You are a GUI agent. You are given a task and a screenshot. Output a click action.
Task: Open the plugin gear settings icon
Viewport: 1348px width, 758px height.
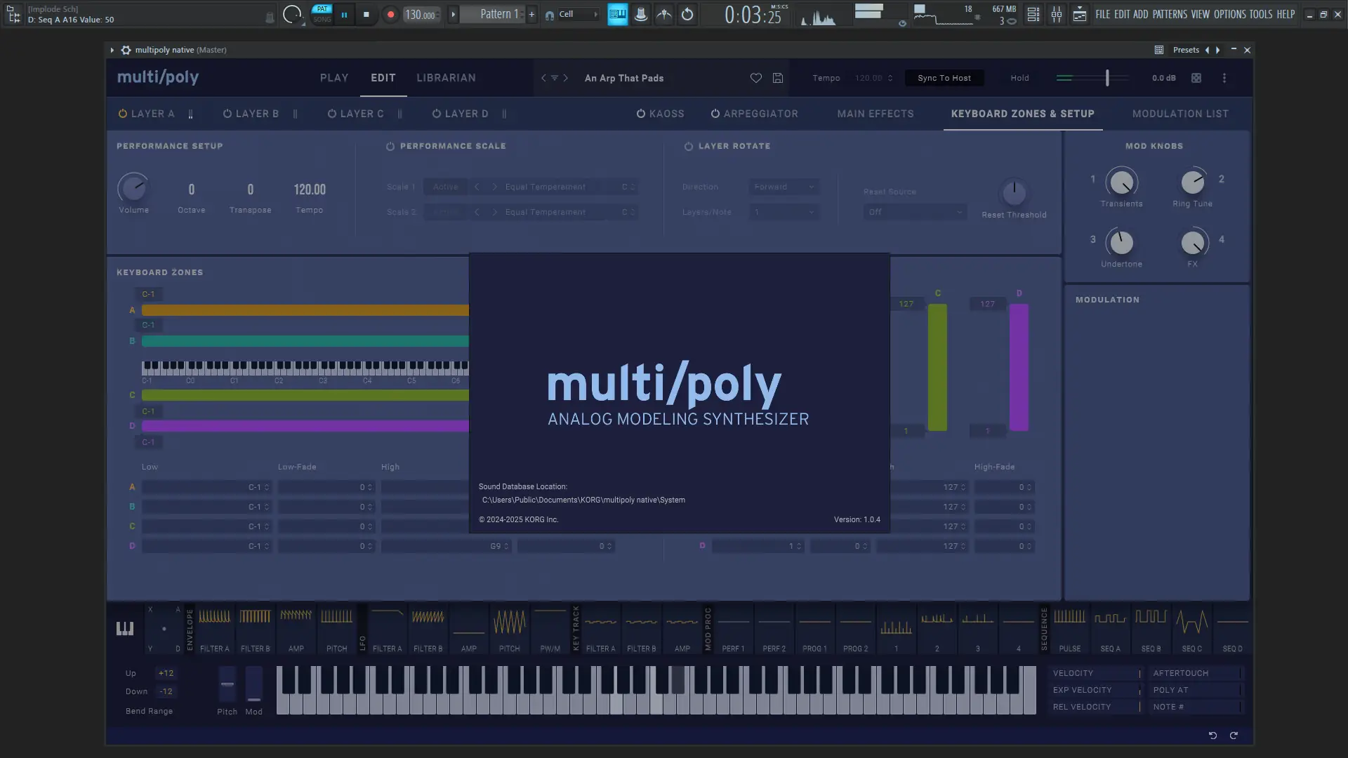tap(126, 50)
